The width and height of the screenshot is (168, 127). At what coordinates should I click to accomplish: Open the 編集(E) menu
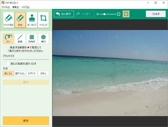[16, 7]
